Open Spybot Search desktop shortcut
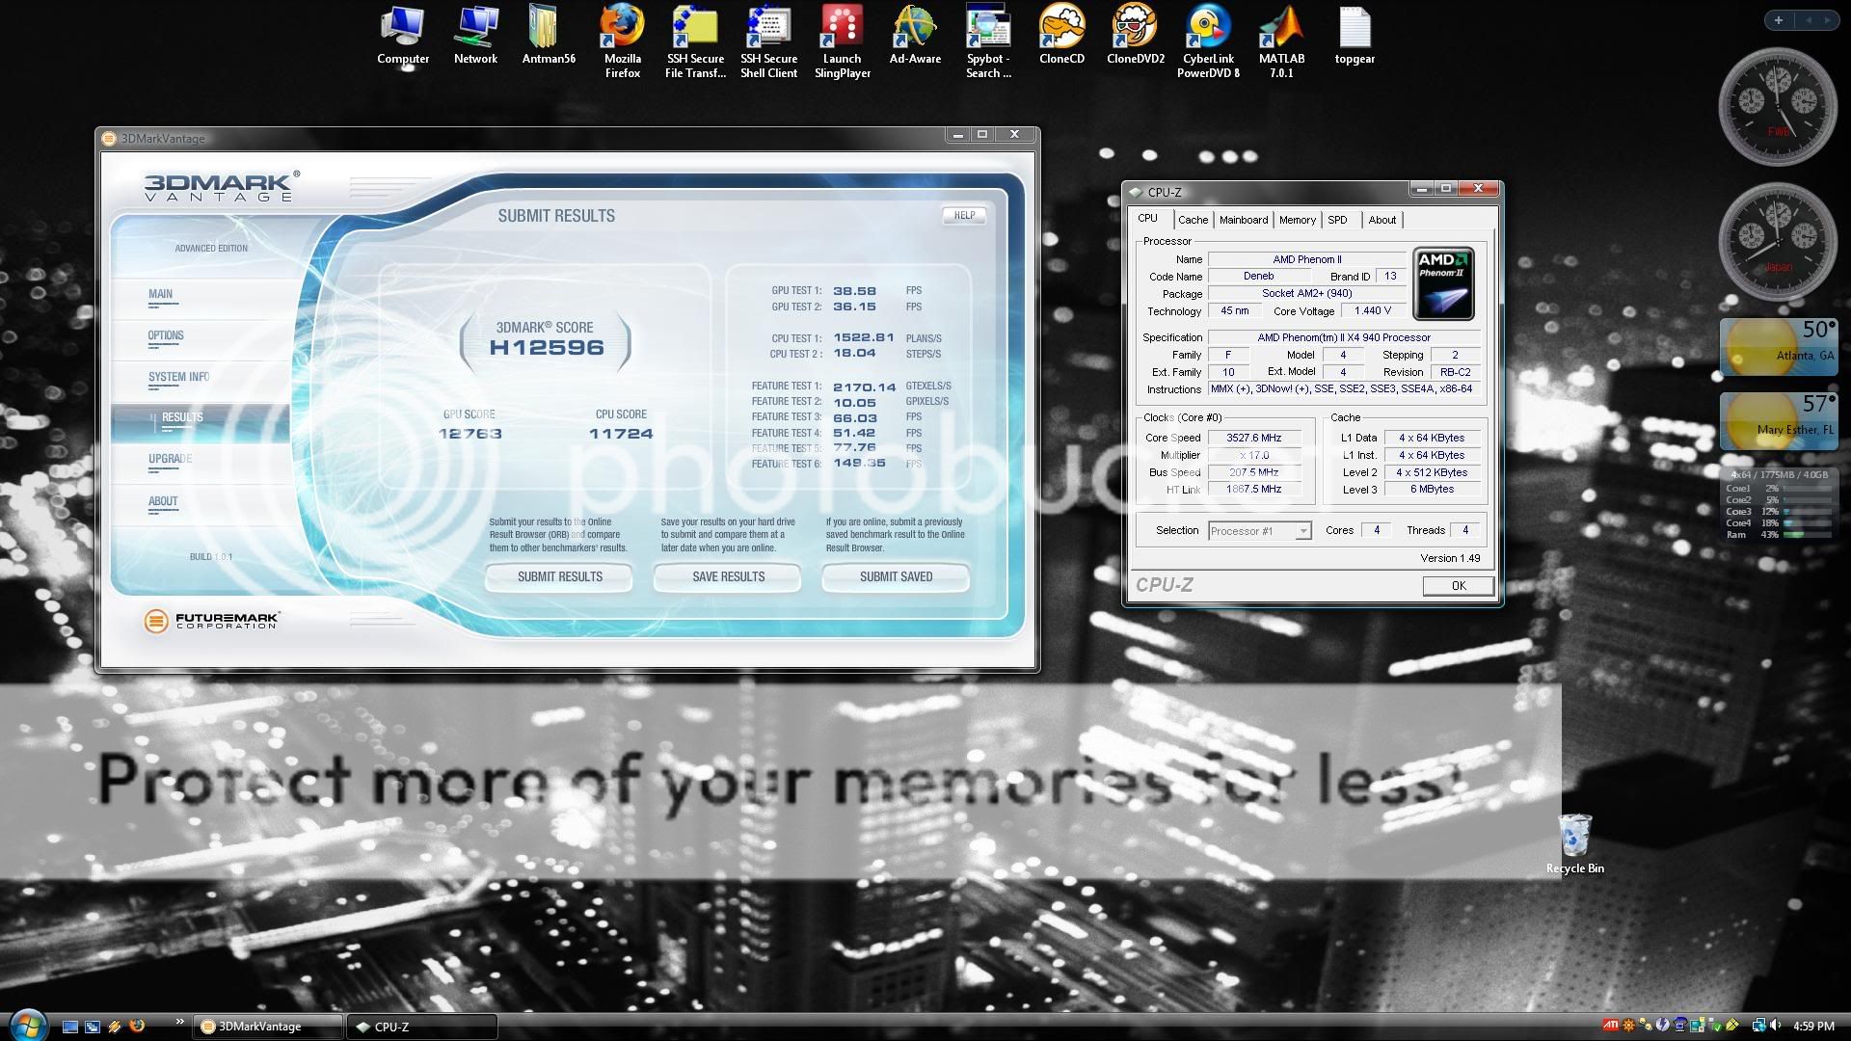Screen dimensions: 1851x1041 click(x=988, y=41)
